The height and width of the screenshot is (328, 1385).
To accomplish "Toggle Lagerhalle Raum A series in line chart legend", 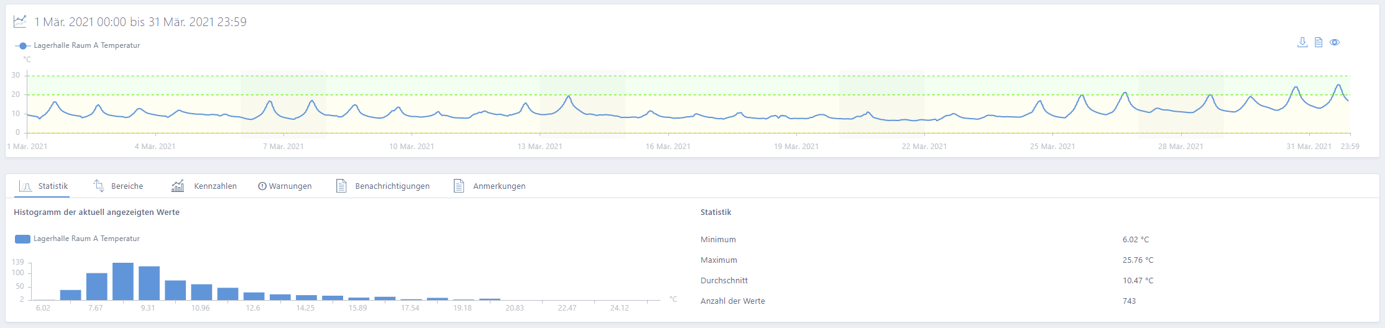I will (x=86, y=45).
